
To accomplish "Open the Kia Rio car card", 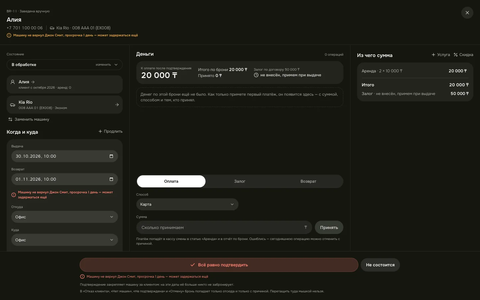I will pos(65,105).
